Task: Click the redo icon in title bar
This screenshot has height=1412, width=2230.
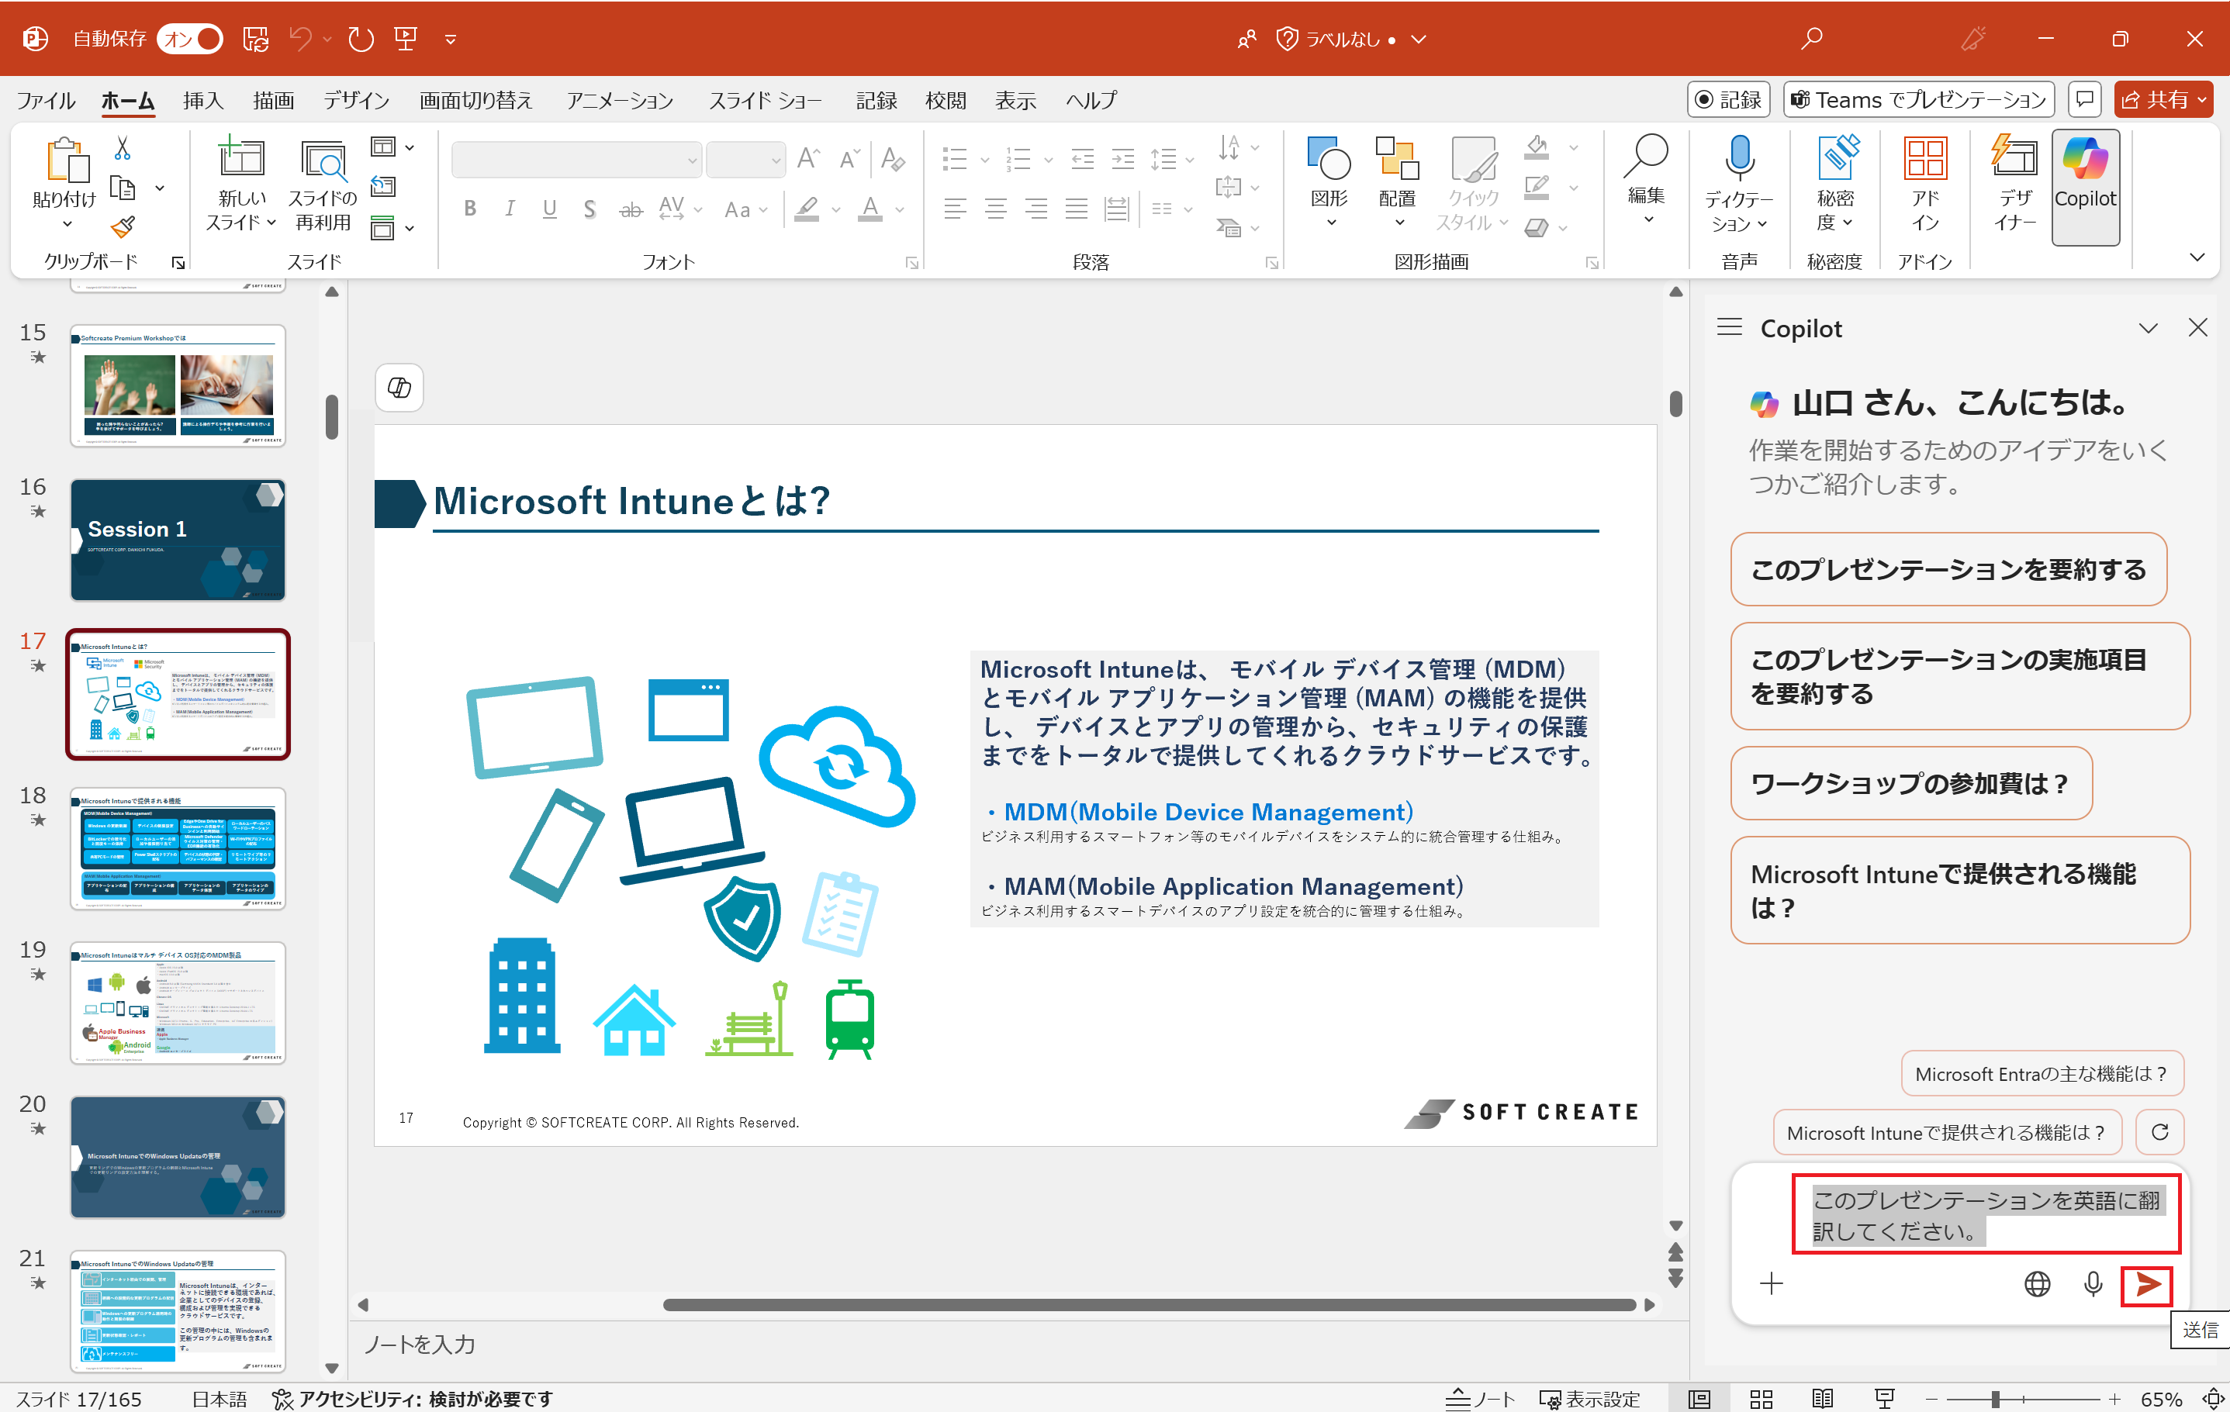Action: click(360, 39)
